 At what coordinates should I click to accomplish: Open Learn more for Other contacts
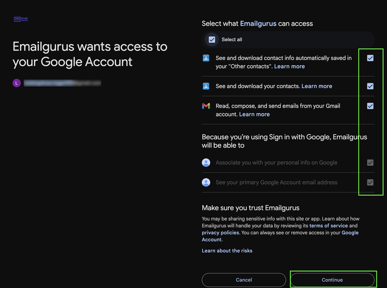point(289,66)
